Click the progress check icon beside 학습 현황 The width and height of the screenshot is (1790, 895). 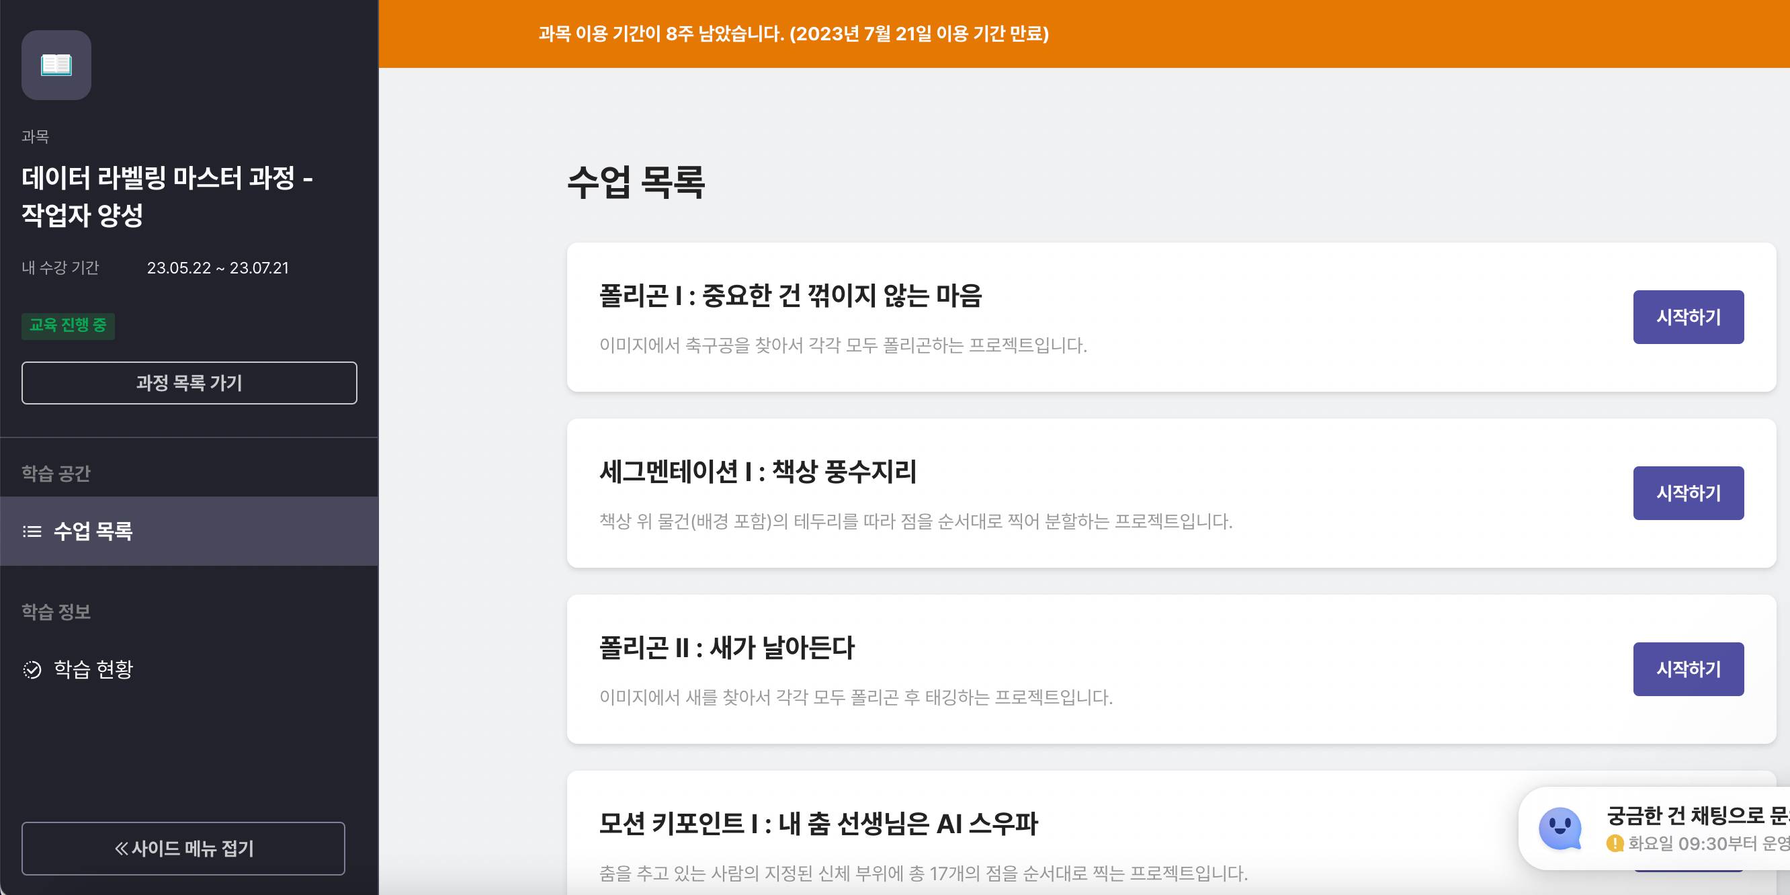pos(31,669)
